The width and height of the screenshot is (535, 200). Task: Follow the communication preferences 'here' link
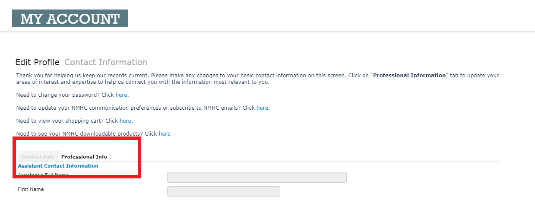pos(262,108)
